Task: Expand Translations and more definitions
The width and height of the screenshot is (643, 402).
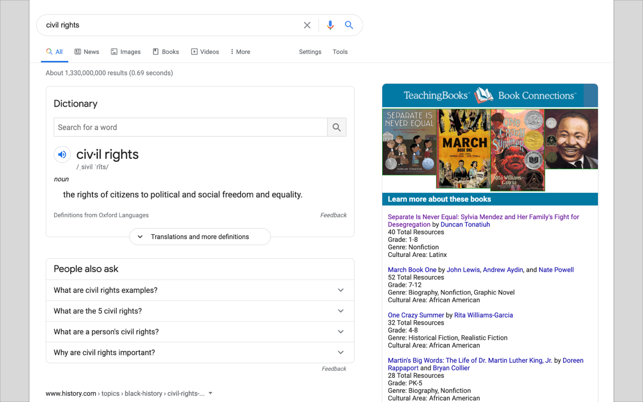Action: tap(200, 237)
